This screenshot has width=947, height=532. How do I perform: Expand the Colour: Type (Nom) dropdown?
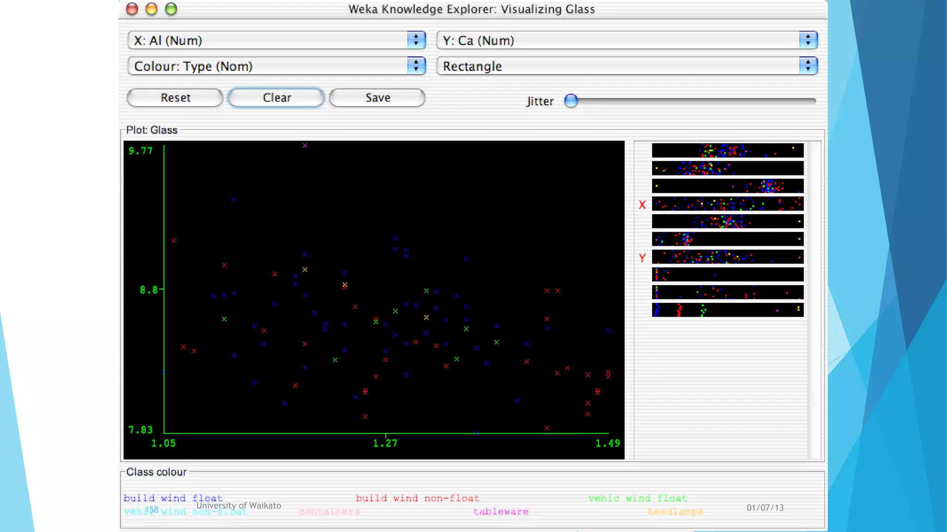click(277, 66)
